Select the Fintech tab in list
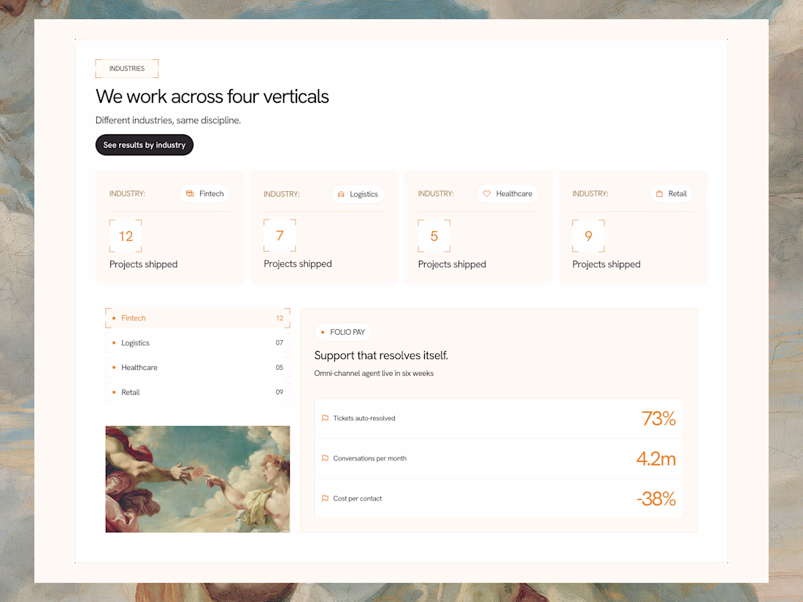This screenshot has width=803, height=602. tap(198, 318)
